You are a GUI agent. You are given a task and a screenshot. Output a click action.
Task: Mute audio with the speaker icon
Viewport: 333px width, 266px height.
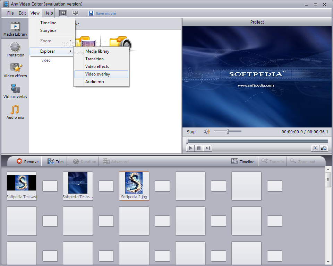(x=207, y=132)
